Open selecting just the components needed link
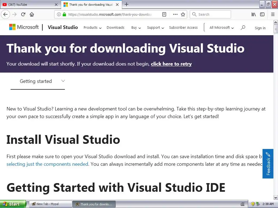 [47, 164]
